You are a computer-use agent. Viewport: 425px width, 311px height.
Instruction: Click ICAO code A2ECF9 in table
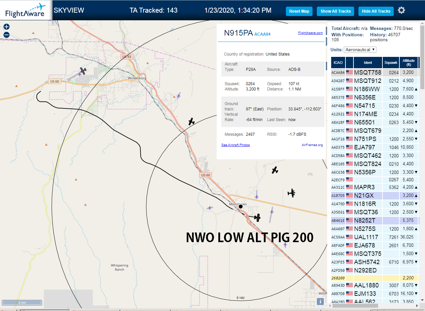coord(338,180)
